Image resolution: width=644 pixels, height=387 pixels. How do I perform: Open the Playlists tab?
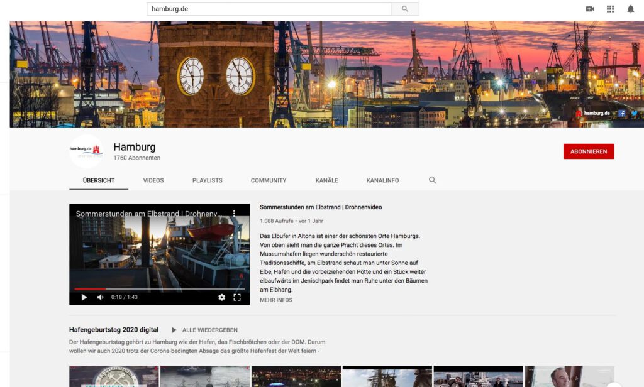207,180
